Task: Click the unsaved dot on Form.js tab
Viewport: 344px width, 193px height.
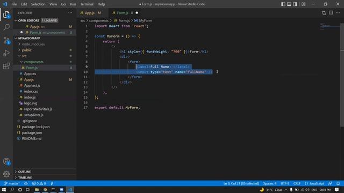Action: [137, 13]
